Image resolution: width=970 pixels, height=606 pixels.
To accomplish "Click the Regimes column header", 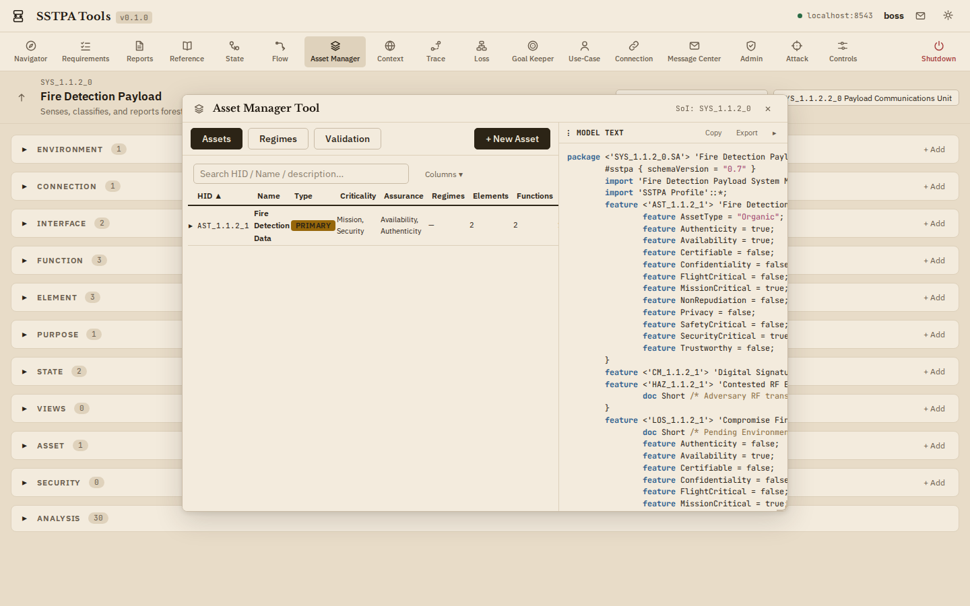I will (448, 196).
